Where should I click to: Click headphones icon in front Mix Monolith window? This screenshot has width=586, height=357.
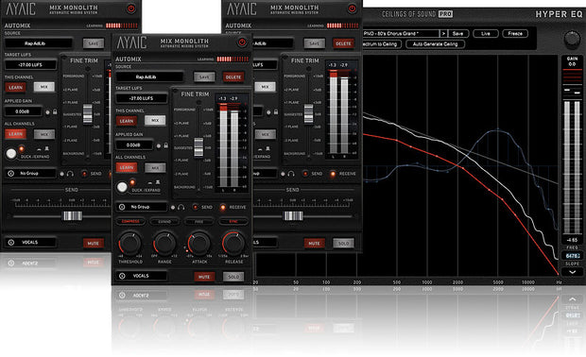[x=181, y=207]
